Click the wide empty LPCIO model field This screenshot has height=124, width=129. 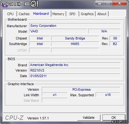click(x=75, y=50)
